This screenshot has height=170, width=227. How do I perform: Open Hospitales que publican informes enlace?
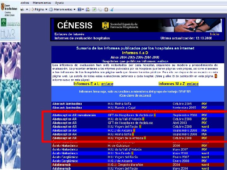163,61
